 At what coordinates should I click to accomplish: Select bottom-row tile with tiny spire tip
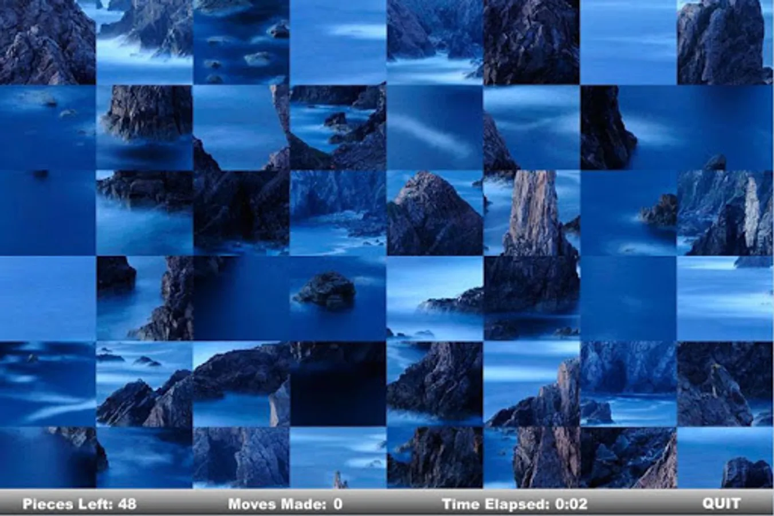[x=337, y=458]
